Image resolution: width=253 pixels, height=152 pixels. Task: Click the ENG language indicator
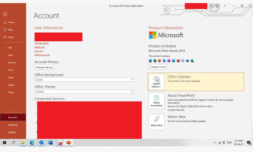229,143
